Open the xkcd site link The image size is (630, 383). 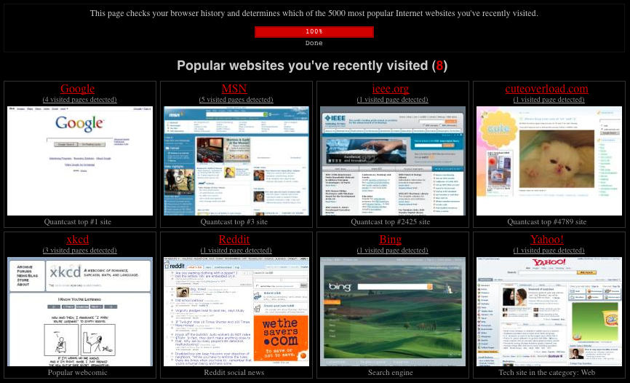tap(78, 240)
